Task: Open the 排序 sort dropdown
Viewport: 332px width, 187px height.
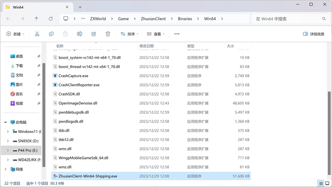Action: point(129,34)
